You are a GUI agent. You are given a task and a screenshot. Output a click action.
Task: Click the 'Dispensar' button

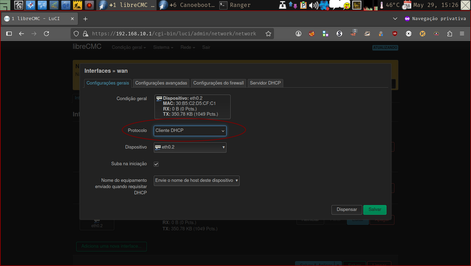346,209
